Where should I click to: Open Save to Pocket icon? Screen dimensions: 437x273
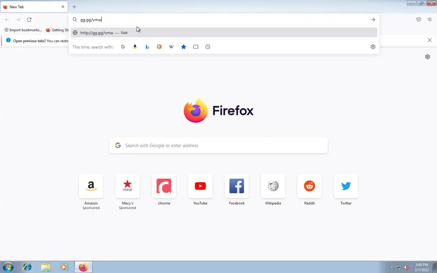419,20
